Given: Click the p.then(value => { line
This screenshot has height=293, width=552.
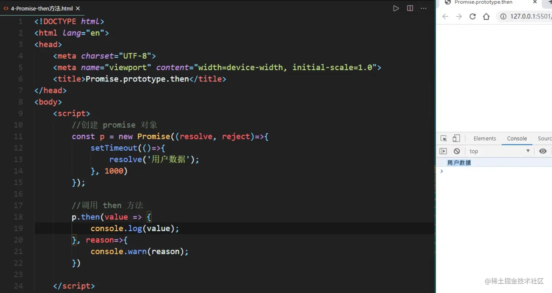Looking at the screenshot, I should [111, 217].
